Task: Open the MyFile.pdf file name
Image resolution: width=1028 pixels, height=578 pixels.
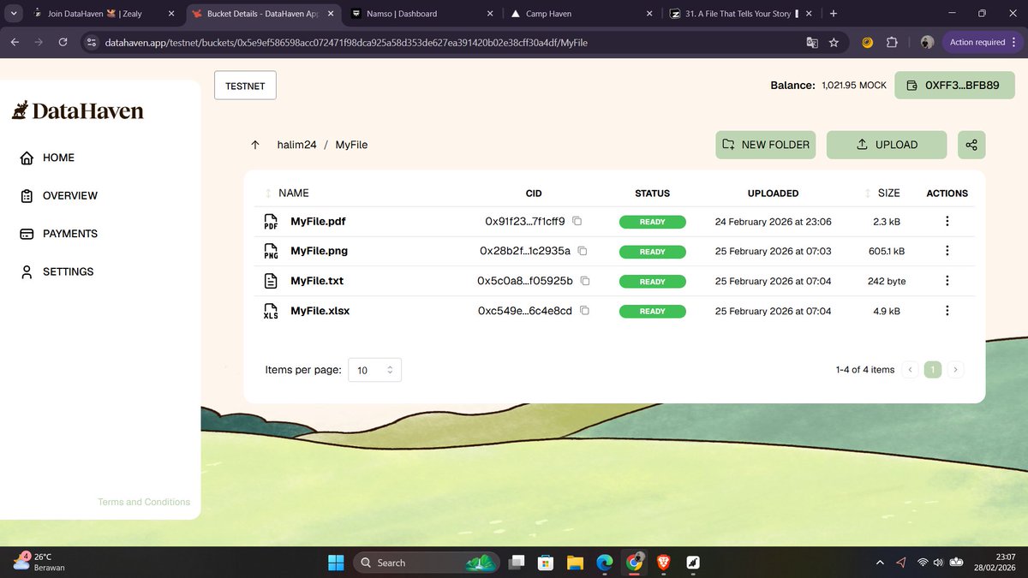Action: (318, 221)
